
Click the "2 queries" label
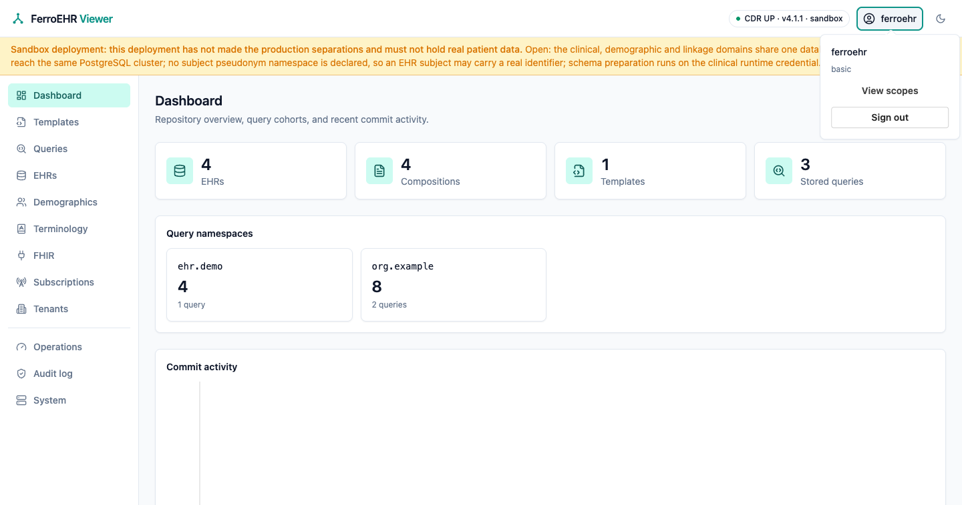(389, 305)
